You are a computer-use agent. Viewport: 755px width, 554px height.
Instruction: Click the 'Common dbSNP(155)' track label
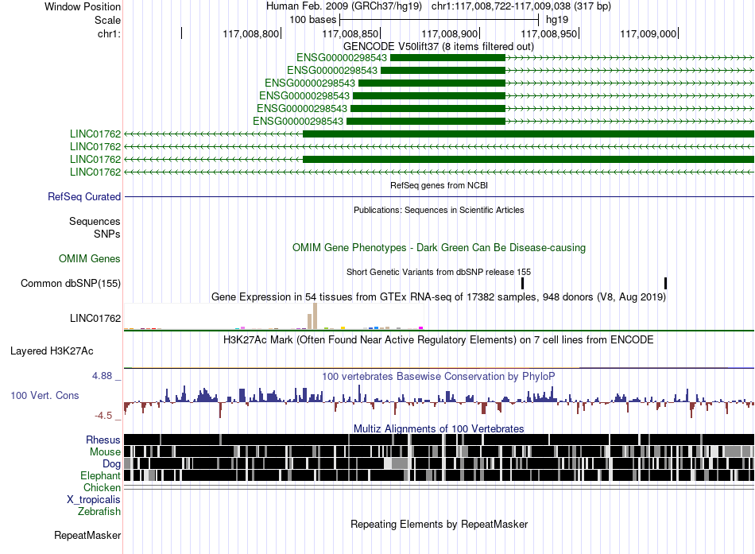[71, 283]
